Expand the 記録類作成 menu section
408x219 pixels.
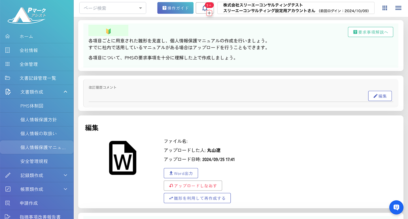tap(65, 175)
